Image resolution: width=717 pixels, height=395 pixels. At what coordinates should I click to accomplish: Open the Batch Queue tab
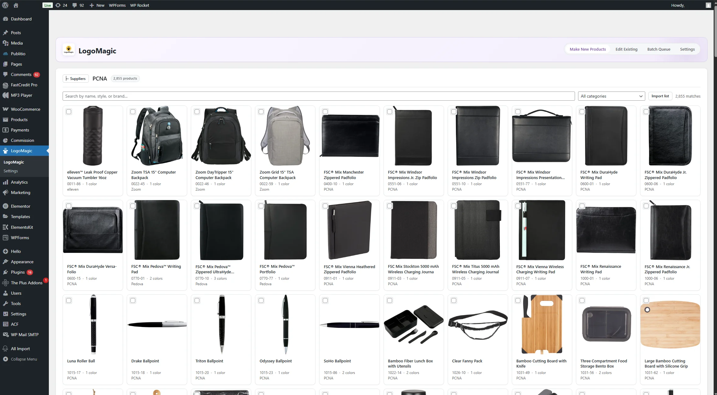click(659, 49)
